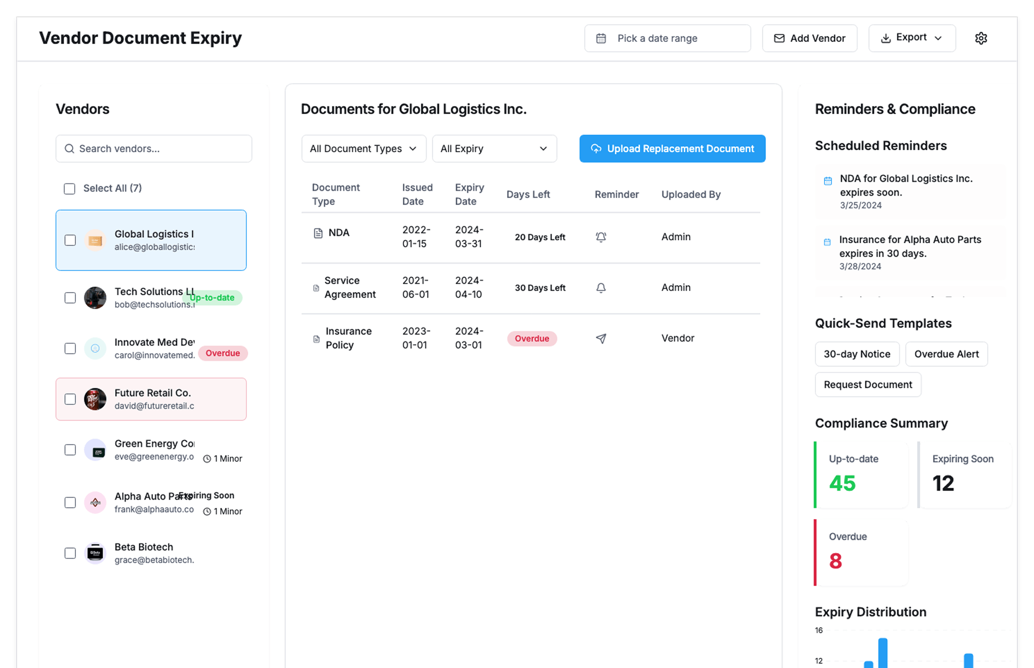Click the Add Vendor button

[809, 38]
